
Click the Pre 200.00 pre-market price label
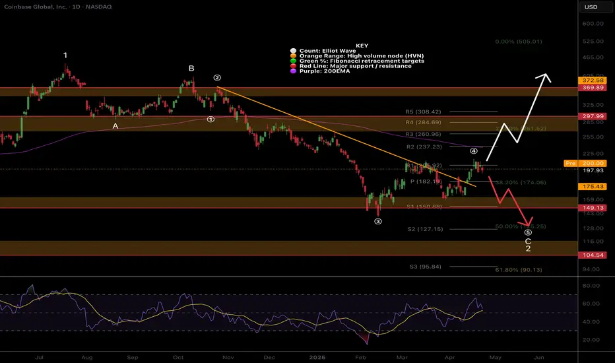point(585,163)
